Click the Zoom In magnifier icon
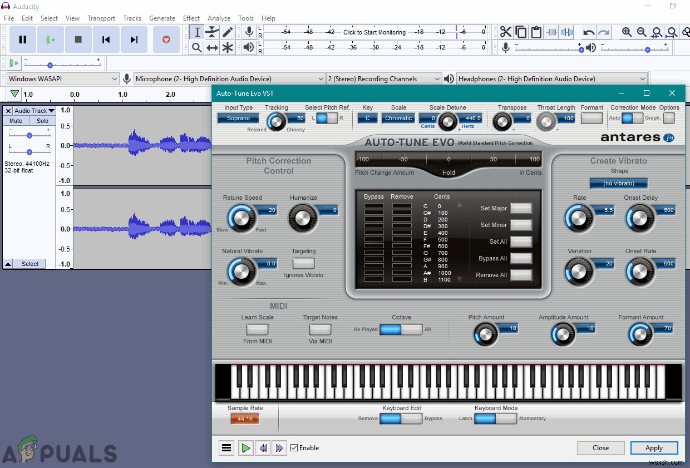The height and width of the screenshot is (468, 690). (x=627, y=31)
